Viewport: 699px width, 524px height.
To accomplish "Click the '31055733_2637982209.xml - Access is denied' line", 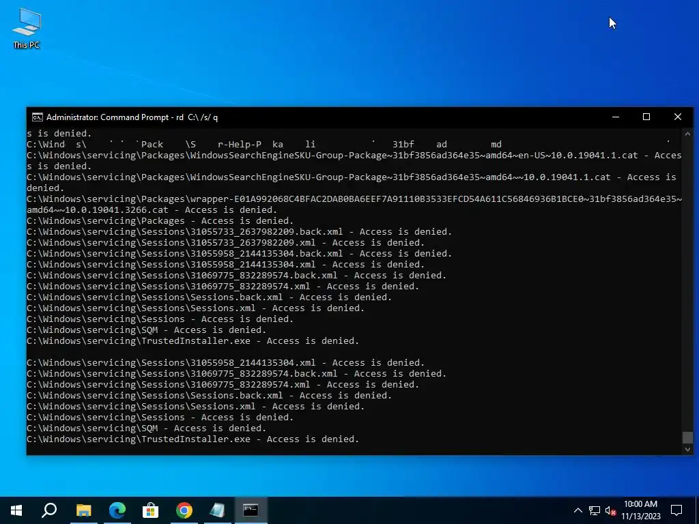I will point(225,243).
